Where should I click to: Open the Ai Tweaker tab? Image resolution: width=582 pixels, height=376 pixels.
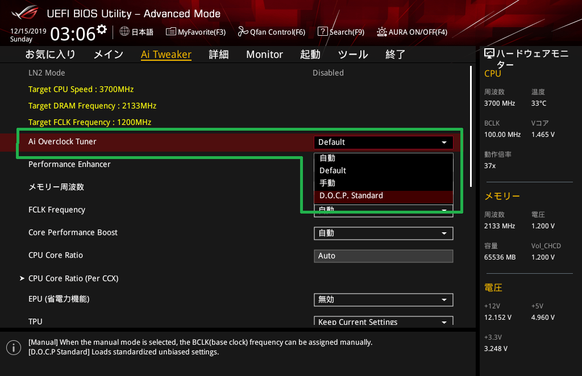coord(166,55)
